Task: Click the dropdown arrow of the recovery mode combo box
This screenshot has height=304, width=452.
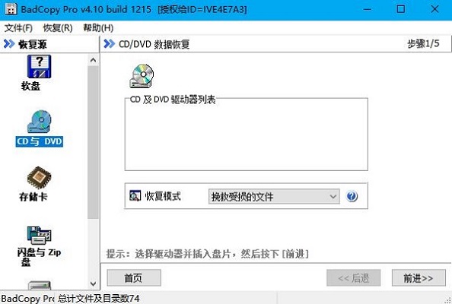Action: tap(333, 197)
